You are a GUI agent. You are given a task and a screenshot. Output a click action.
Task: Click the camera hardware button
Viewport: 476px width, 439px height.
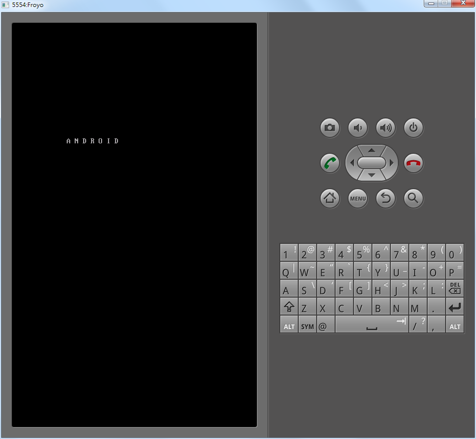[x=330, y=128]
